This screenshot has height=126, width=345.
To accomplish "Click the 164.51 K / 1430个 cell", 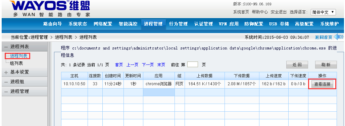I will pos(204,84).
